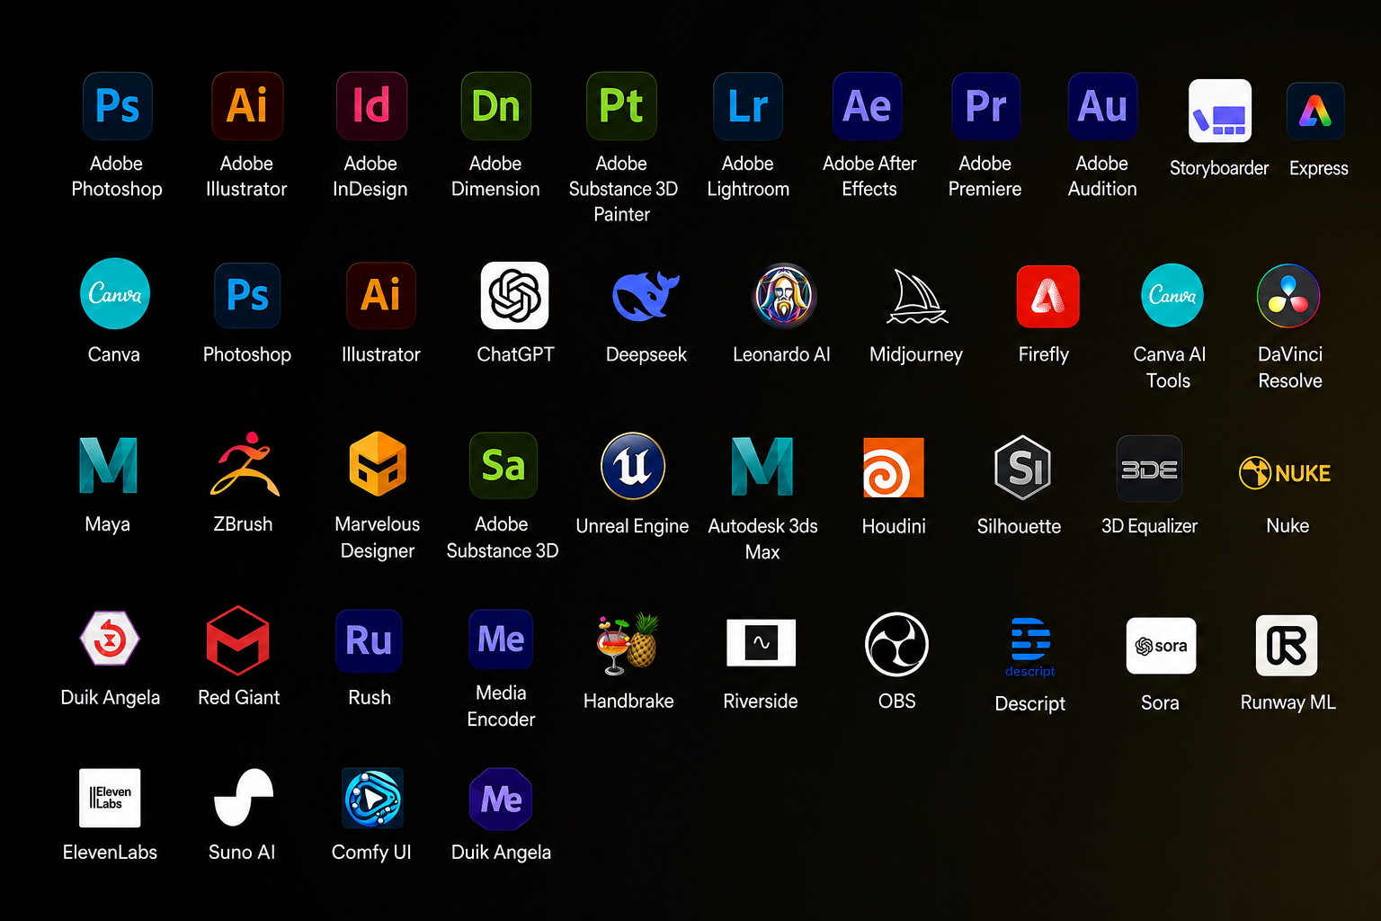The width and height of the screenshot is (1381, 921).
Task: Click the red Firefly icon
Action: click(1047, 297)
